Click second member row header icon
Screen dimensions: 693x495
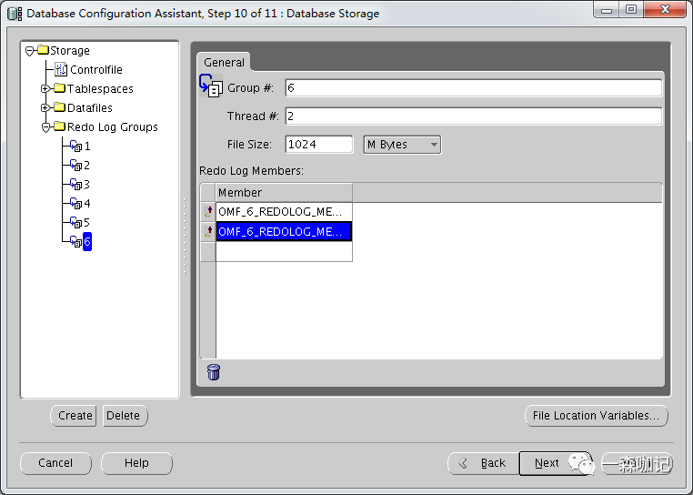(x=208, y=231)
